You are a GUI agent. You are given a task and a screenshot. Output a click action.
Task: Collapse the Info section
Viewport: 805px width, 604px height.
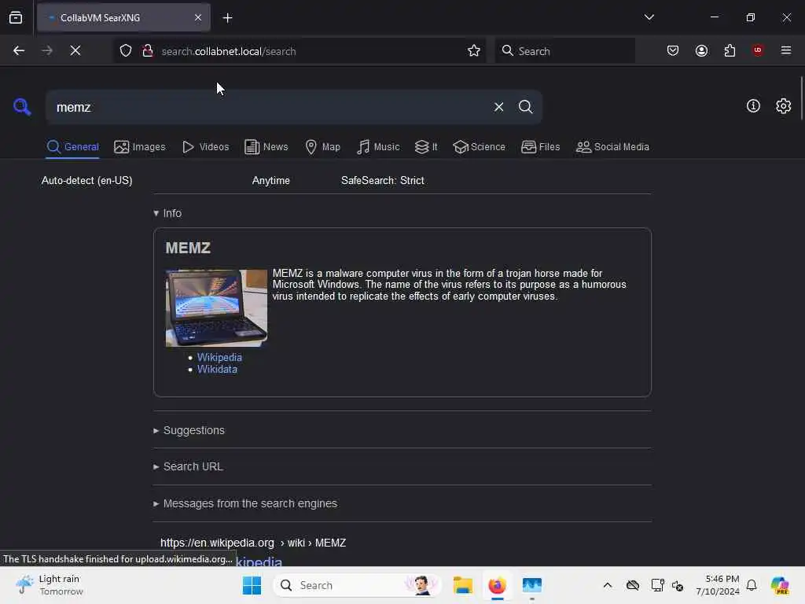(167, 213)
